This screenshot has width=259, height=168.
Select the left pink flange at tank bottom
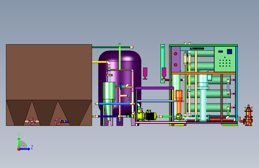(32, 122)
